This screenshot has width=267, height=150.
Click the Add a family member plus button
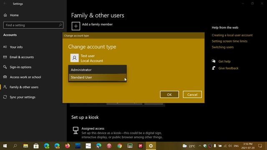tap(76, 26)
